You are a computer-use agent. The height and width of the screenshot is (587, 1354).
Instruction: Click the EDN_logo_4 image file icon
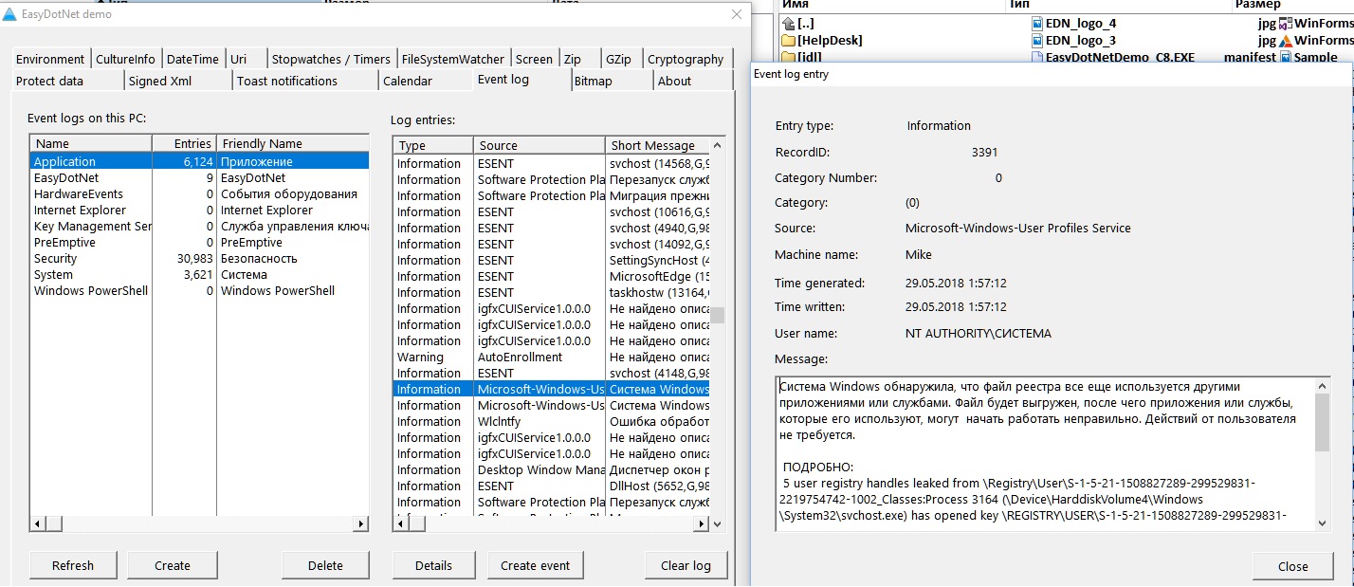tap(1039, 23)
